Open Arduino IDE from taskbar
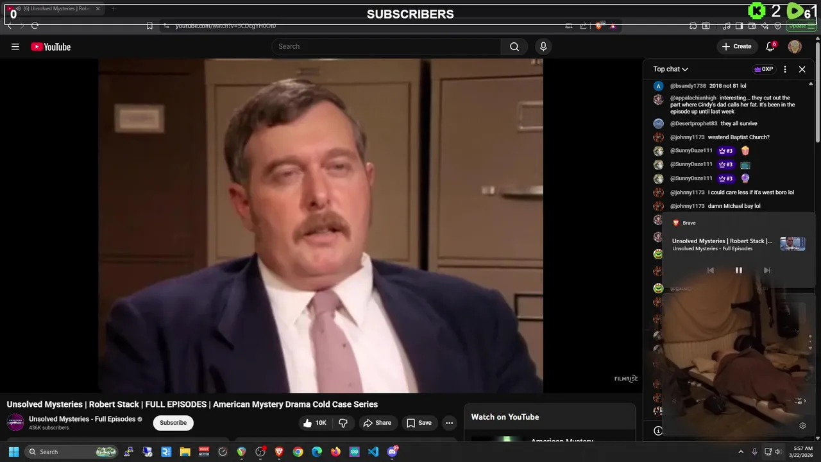 coord(355,452)
